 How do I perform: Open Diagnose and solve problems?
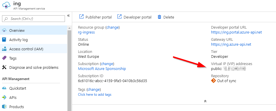tap(33, 67)
